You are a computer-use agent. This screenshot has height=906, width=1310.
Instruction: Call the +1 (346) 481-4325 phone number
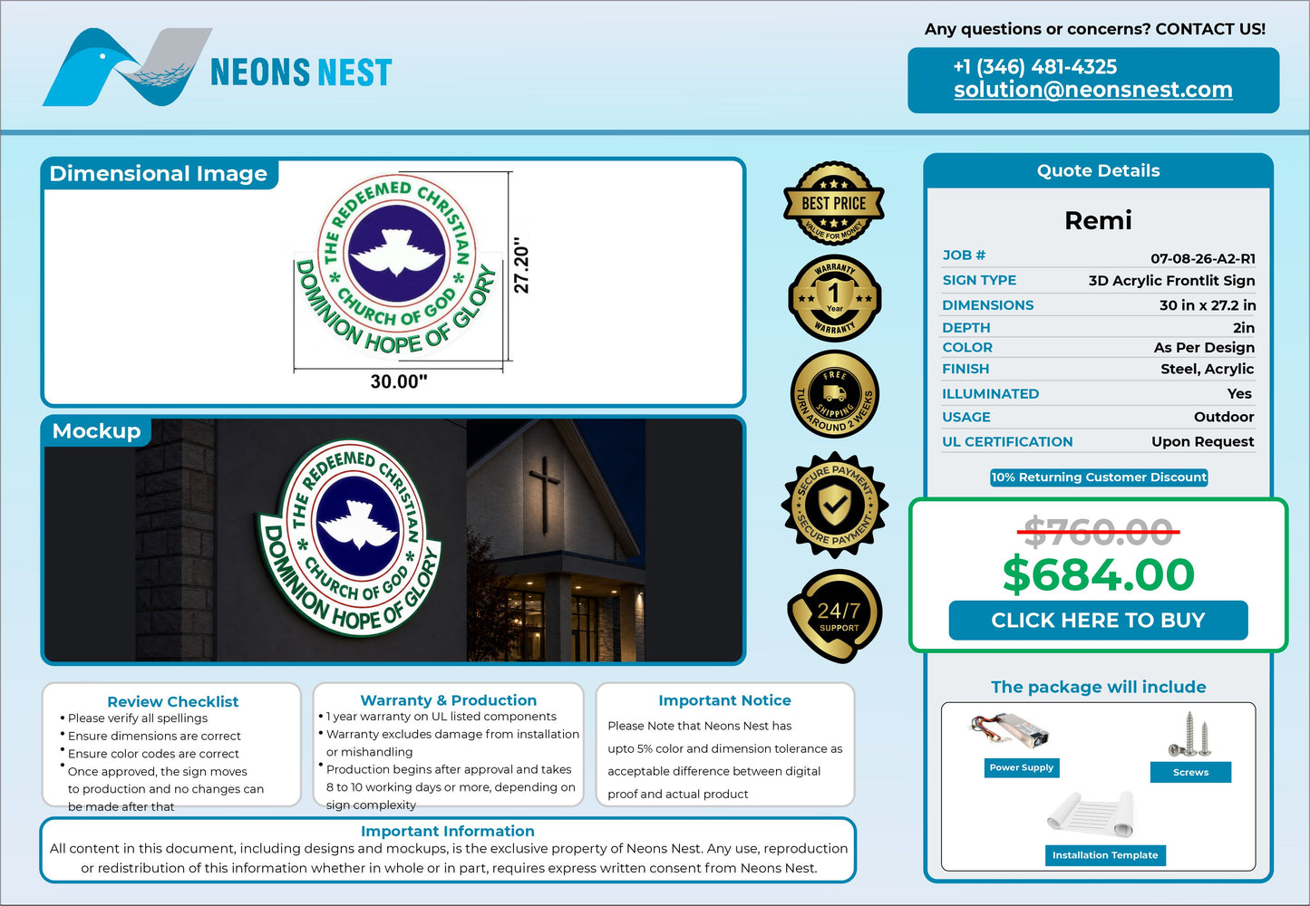click(1035, 67)
